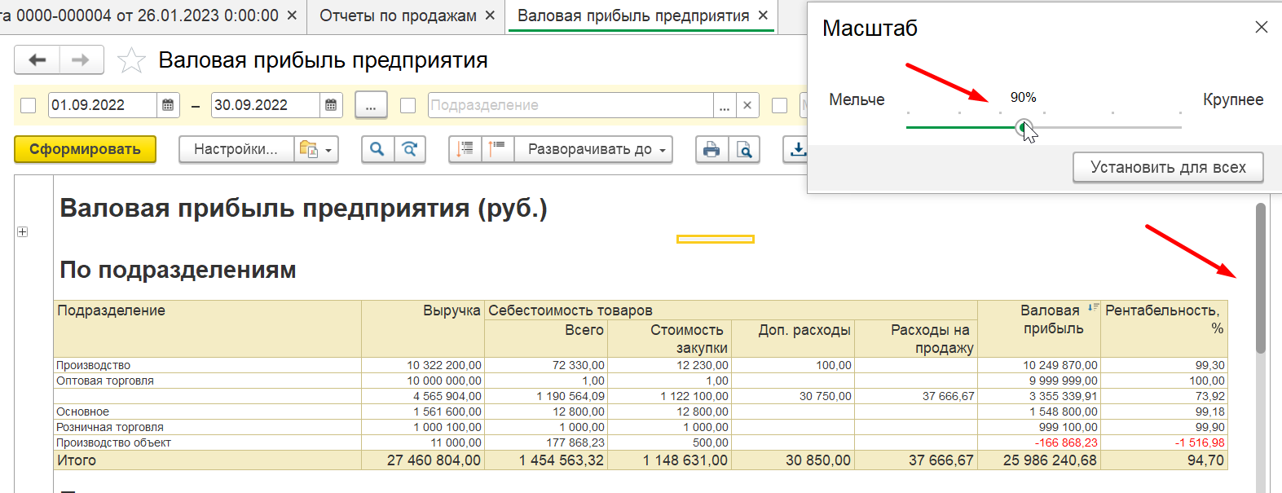Go back with the left arrow button

click(x=37, y=59)
